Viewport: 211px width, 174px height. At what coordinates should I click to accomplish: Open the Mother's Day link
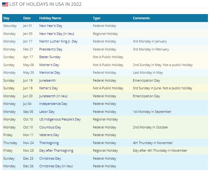[49, 65]
